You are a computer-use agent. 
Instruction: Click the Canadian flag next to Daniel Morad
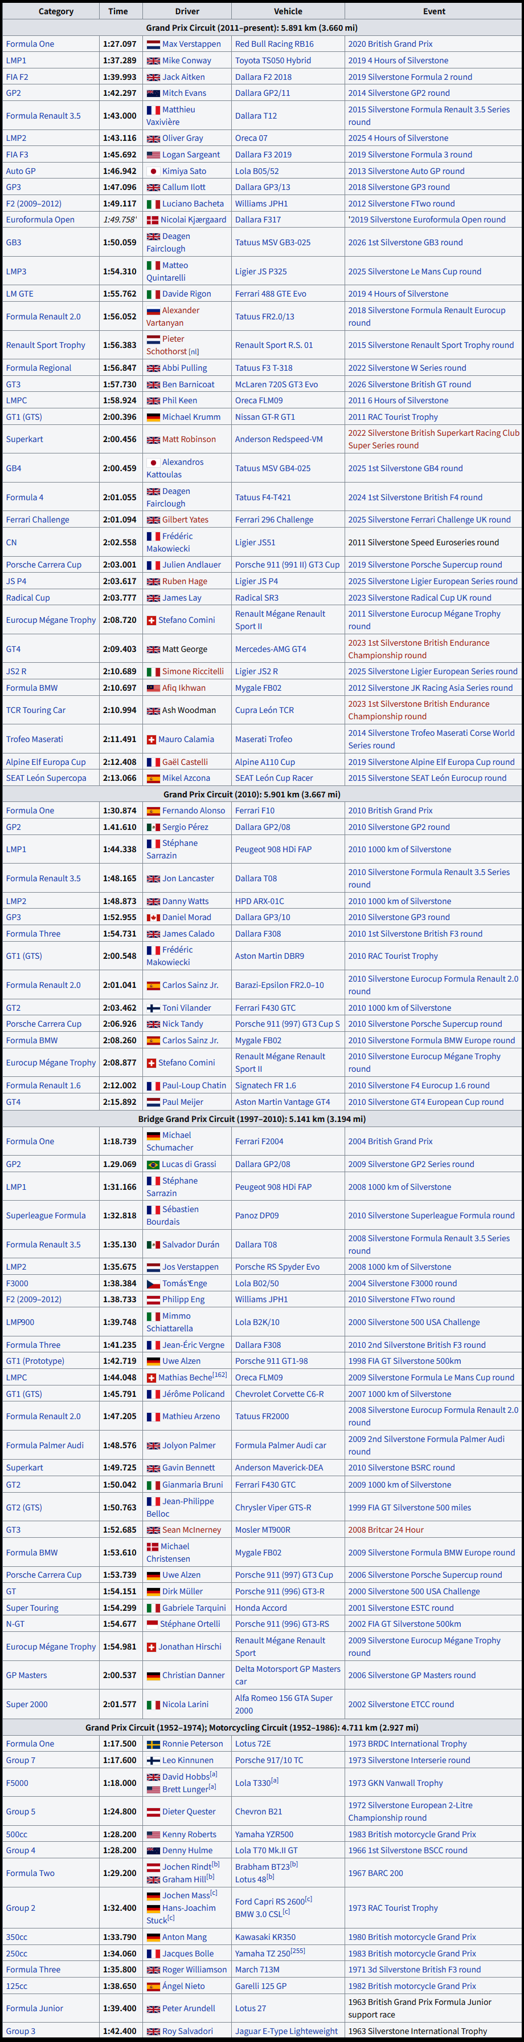tap(153, 918)
